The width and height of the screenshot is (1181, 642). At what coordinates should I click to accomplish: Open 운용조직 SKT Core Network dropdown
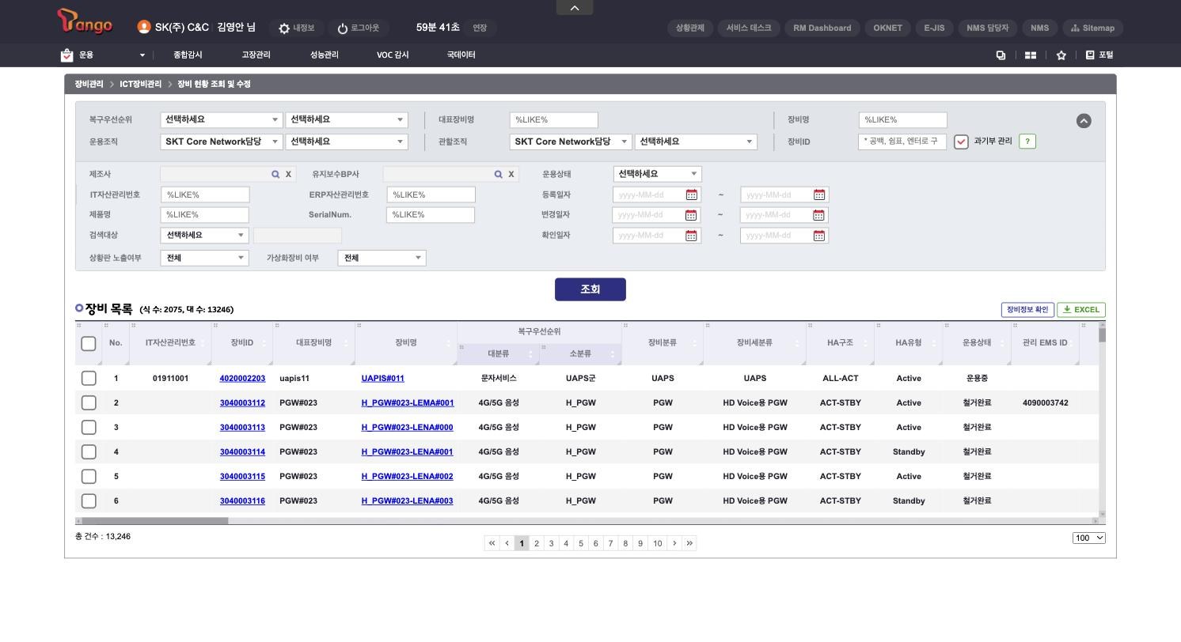221,142
